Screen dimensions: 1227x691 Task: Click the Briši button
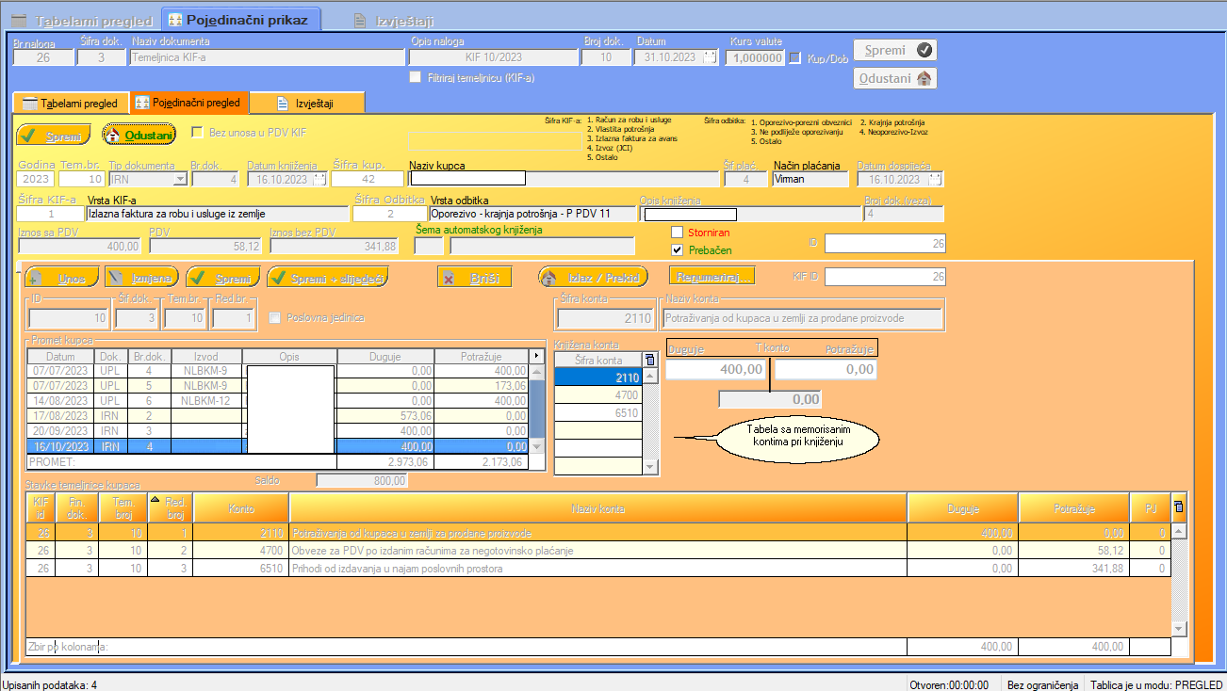coord(475,278)
